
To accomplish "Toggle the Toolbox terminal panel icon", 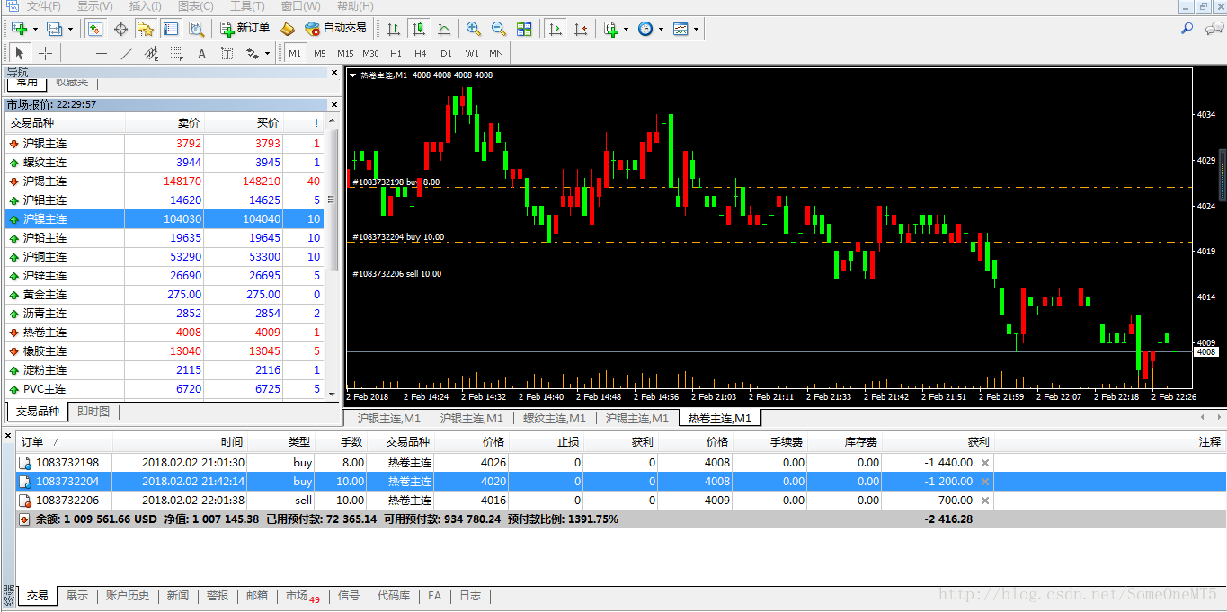I will [x=171, y=29].
